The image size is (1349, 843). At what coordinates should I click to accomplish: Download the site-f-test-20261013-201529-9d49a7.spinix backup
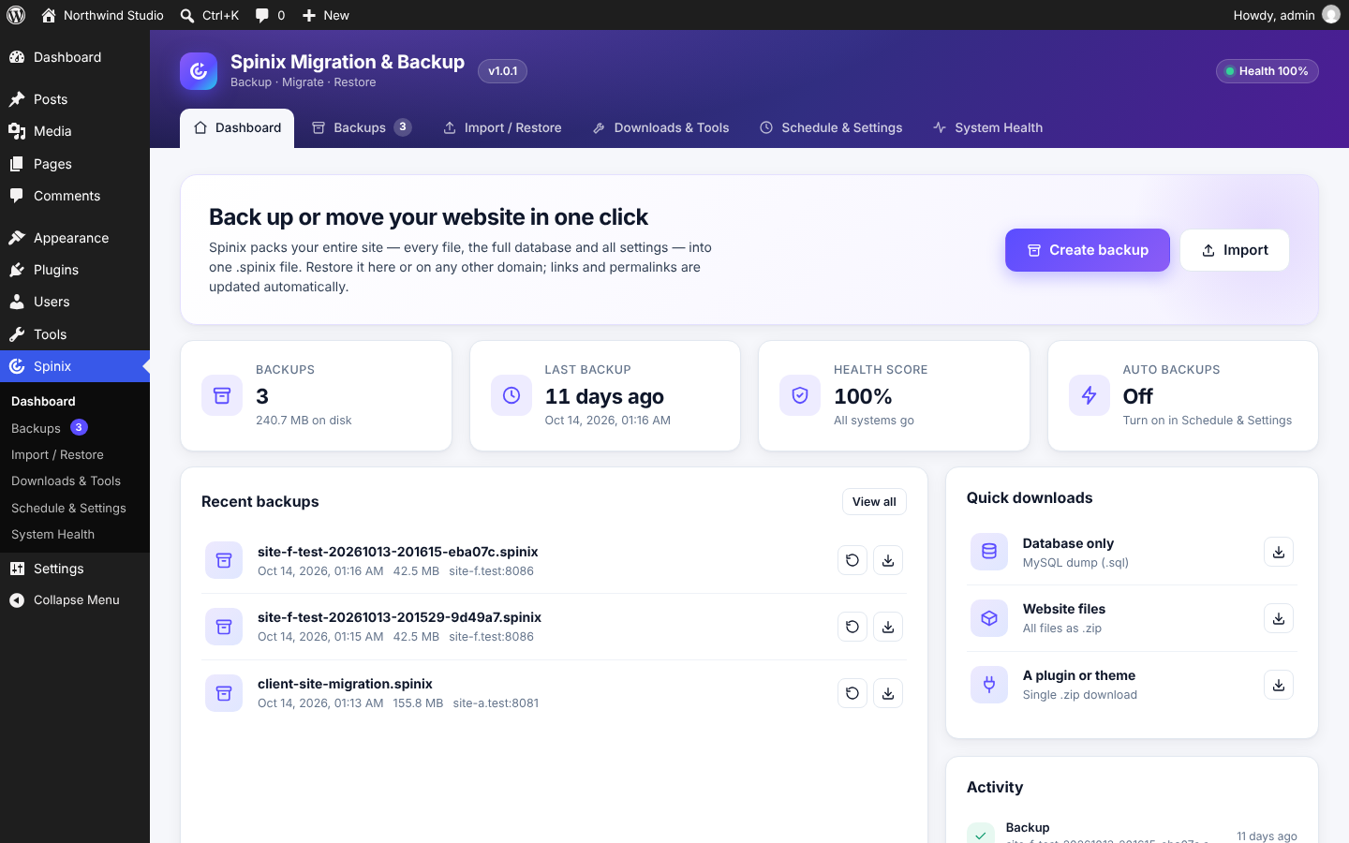[888, 627]
